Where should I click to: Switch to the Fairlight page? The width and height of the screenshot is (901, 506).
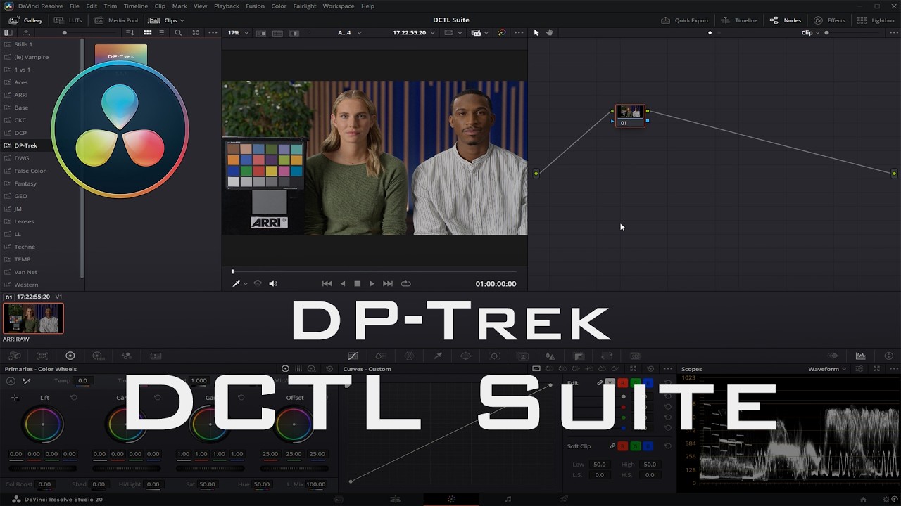click(508, 499)
